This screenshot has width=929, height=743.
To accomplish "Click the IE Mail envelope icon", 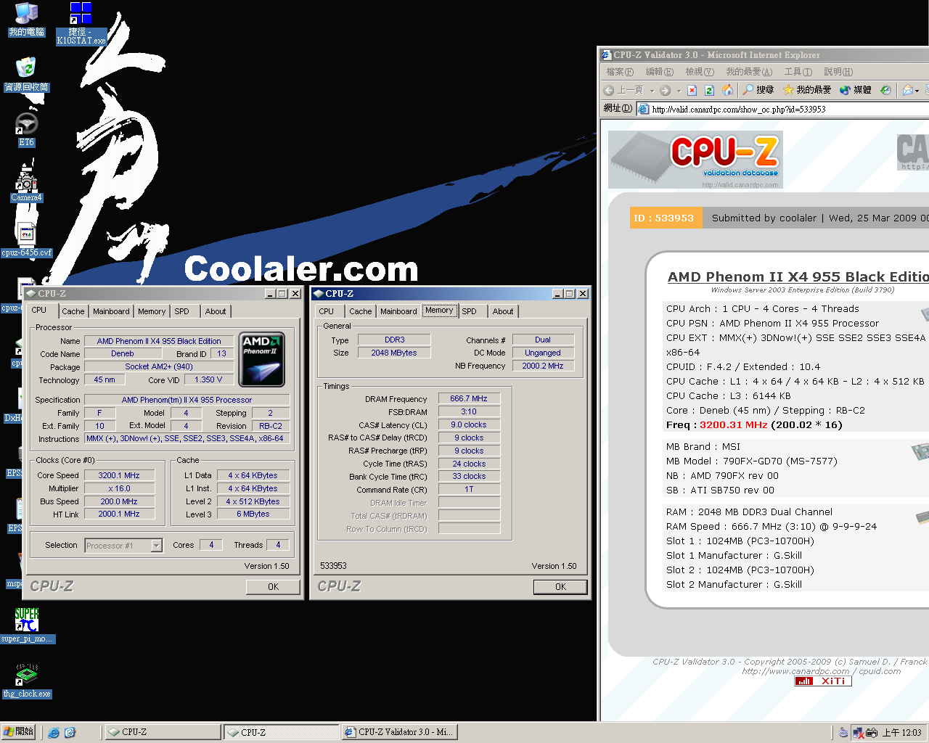I will click(x=907, y=90).
